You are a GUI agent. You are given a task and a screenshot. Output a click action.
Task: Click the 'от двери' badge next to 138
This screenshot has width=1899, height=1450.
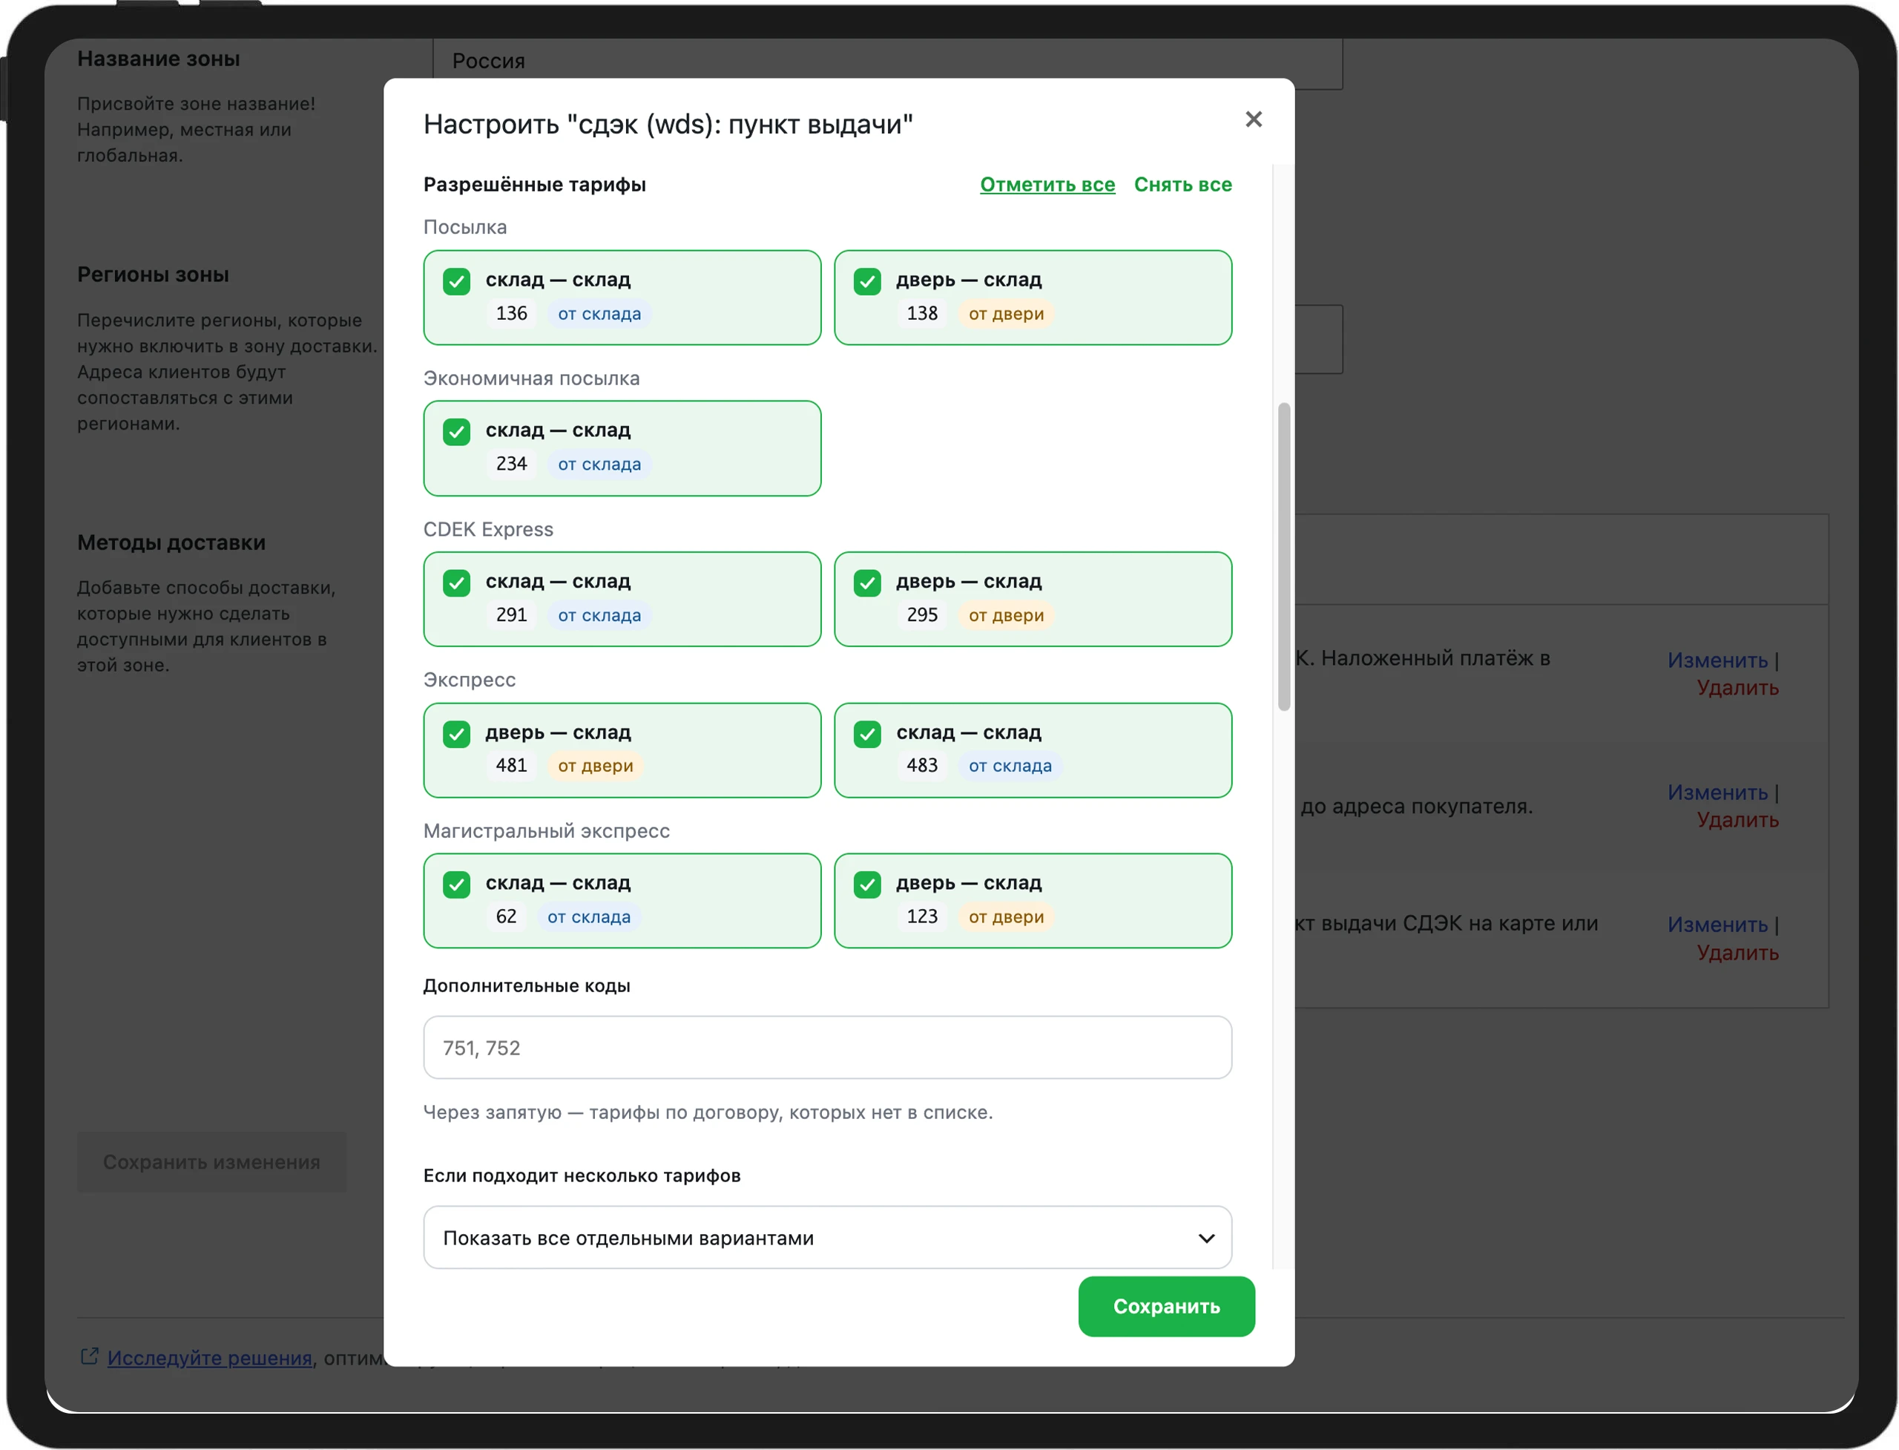coord(1006,313)
